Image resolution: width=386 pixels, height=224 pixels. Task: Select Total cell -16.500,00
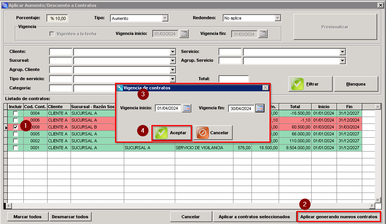[x=295, y=114]
